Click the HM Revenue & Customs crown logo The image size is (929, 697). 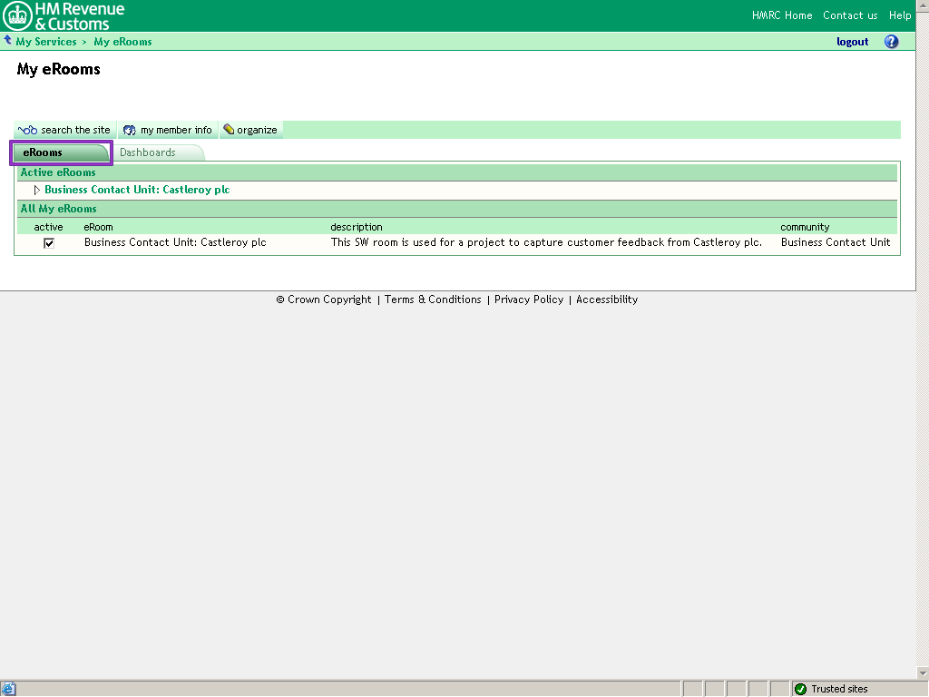point(18,15)
